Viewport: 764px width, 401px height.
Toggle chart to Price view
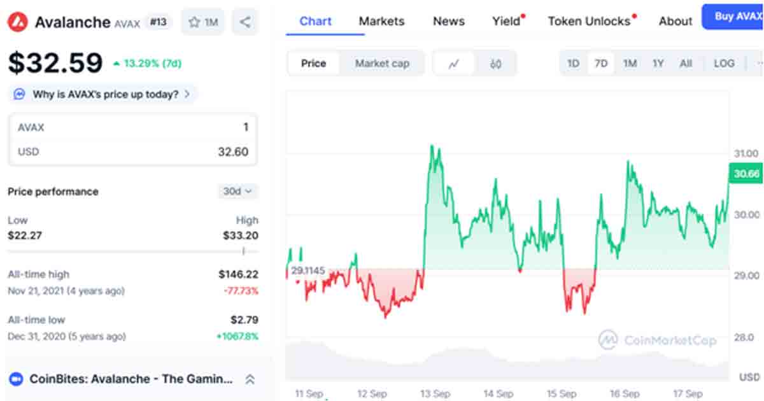(x=313, y=64)
